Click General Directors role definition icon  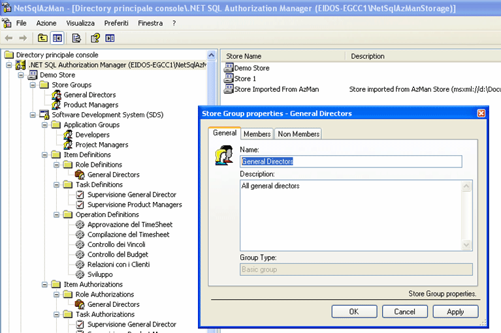[x=80, y=175]
